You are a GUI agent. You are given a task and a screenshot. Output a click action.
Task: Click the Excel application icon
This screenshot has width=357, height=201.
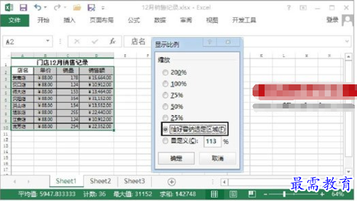click(x=9, y=8)
